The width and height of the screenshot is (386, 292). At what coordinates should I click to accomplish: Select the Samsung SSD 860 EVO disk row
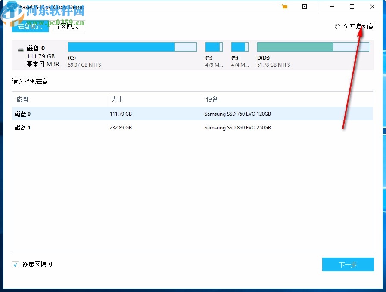coord(129,127)
